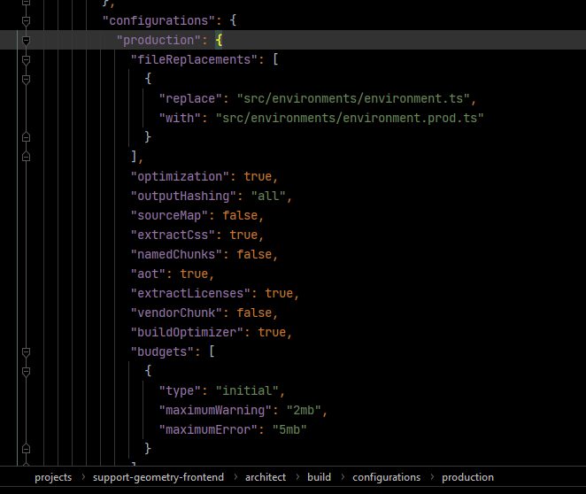Click the "with" key
The width and height of the screenshot is (586, 494).
[x=180, y=118]
